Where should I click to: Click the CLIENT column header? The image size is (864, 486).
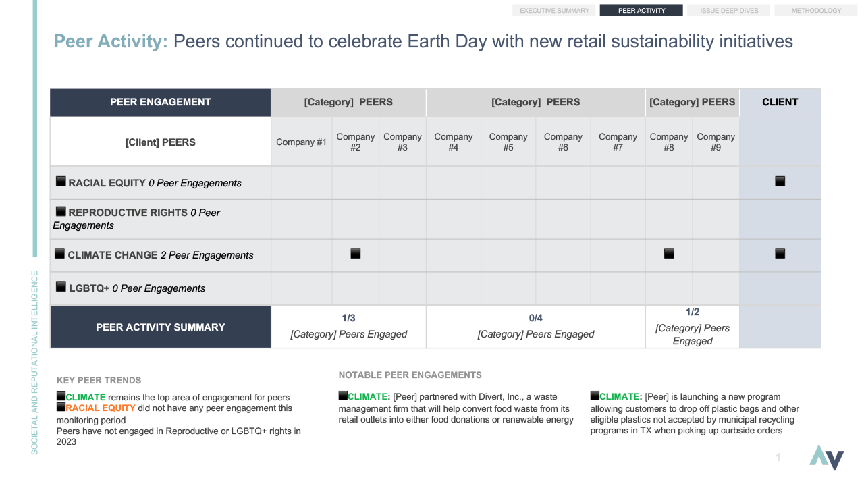click(780, 103)
